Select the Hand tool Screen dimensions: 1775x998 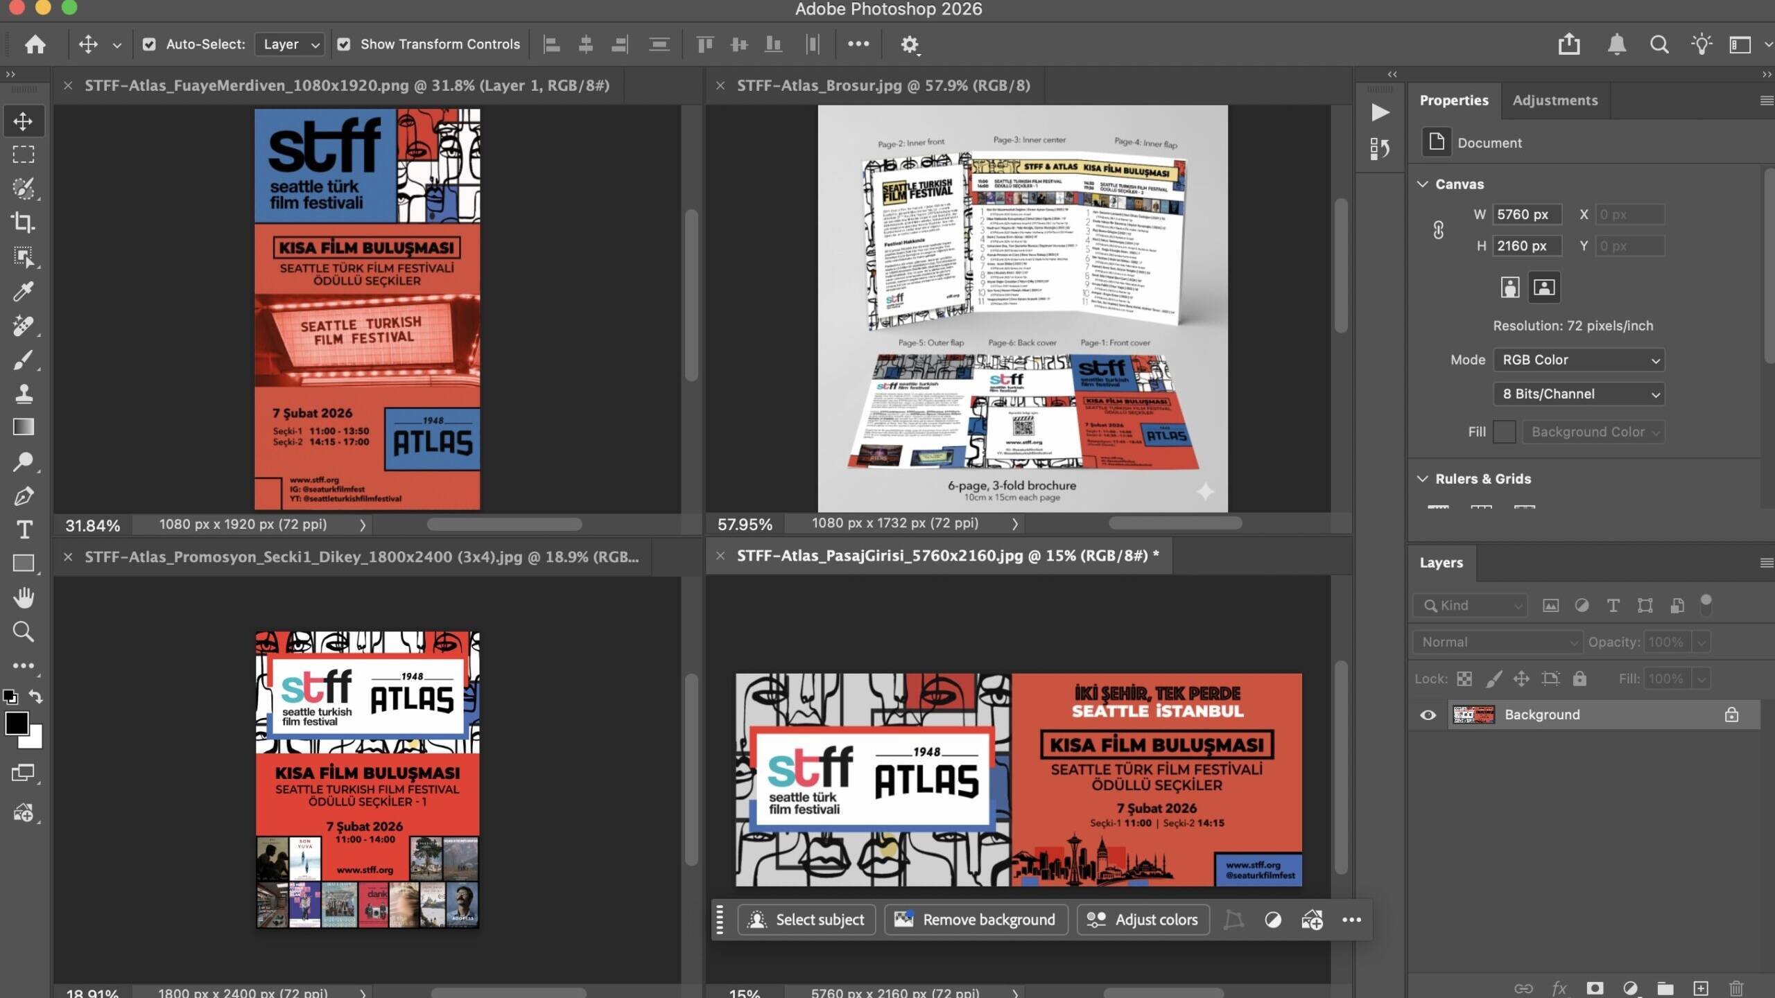pos(23,597)
